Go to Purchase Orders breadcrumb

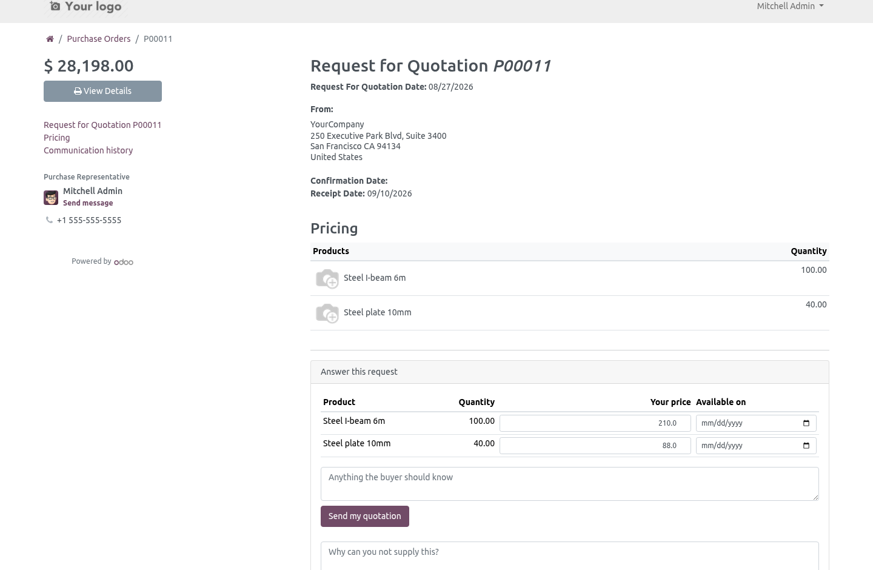coord(99,39)
